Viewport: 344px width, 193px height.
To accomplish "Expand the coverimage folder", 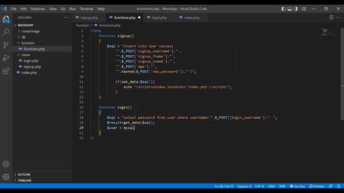I will click(42, 31).
